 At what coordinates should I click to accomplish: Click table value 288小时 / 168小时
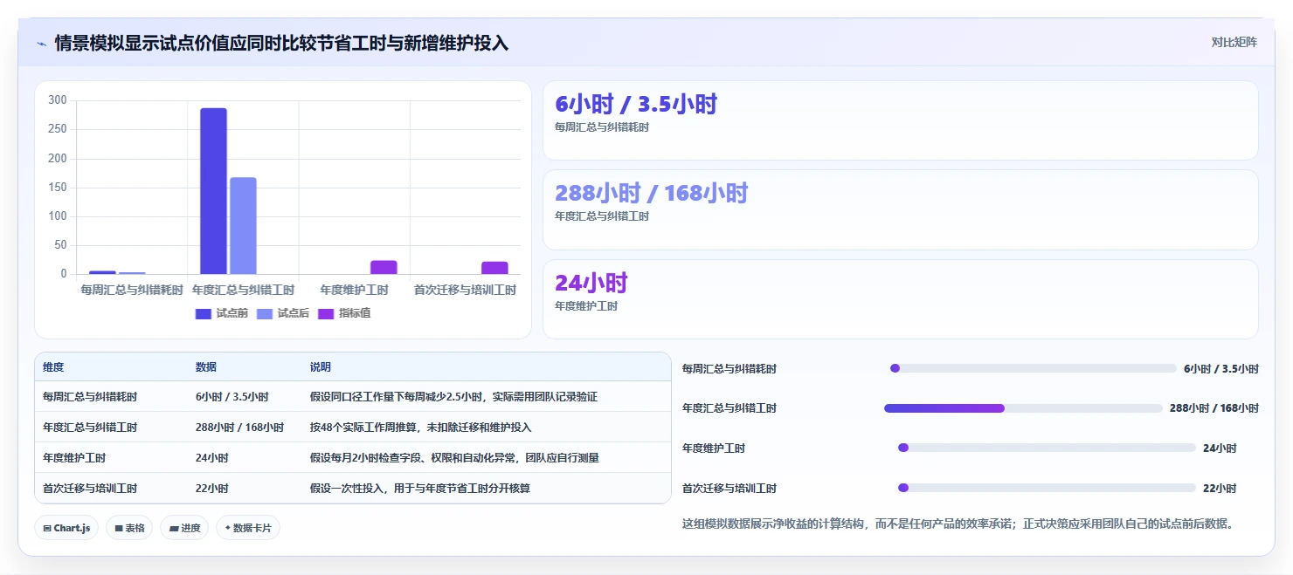(x=240, y=428)
